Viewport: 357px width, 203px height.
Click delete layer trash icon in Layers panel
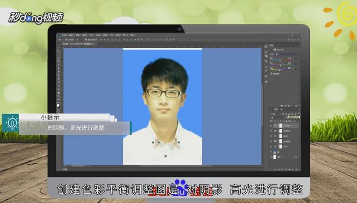click(x=296, y=170)
